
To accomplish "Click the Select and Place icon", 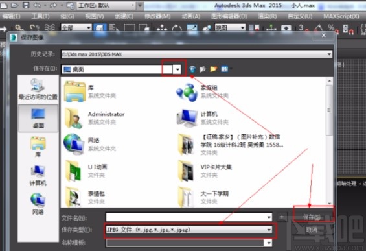I will tap(207, 29).
